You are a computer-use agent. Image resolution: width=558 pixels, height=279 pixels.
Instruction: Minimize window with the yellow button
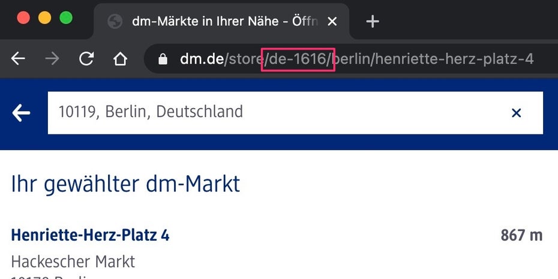(x=45, y=18)
